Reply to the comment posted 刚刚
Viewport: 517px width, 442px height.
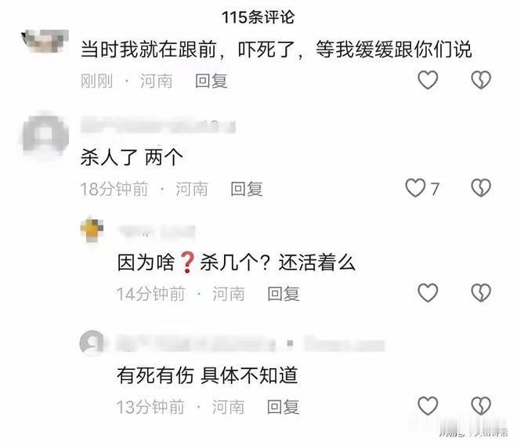click(211, 82)
